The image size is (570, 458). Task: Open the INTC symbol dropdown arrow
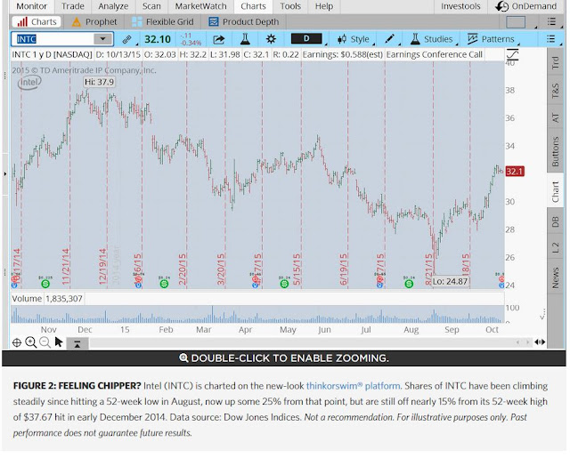(x=103, y=39)
